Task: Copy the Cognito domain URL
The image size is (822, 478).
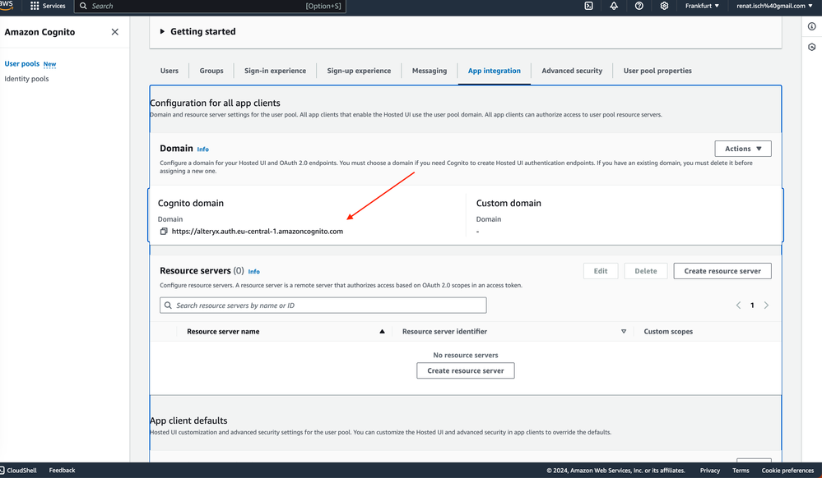Action: tap(164, 232)
